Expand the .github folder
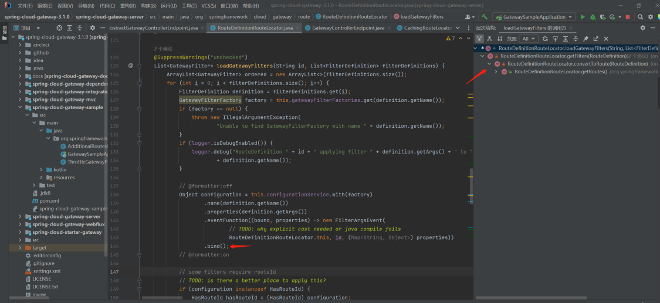This screenshot has height=303, width=660. 20,53
